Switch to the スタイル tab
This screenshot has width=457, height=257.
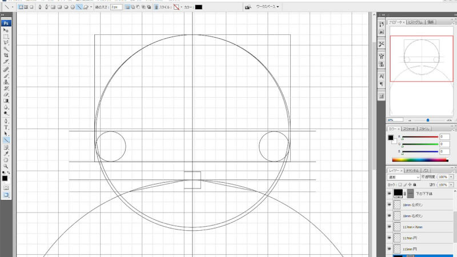tap(424, 129)
